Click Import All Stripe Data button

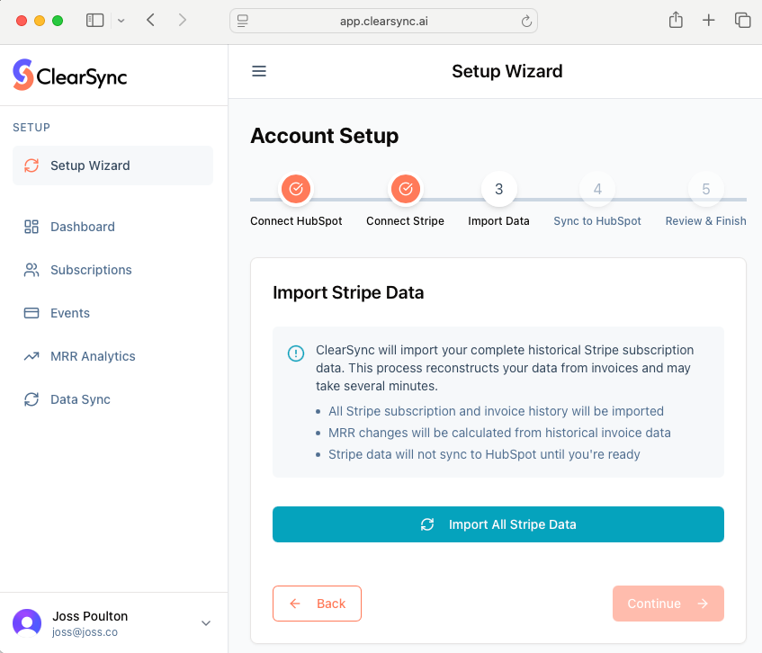coord(498,524)
